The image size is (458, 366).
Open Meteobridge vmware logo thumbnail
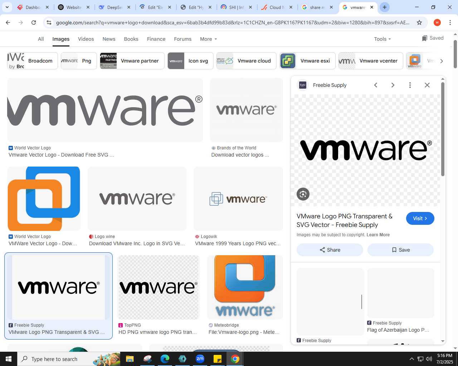(245, 287)
